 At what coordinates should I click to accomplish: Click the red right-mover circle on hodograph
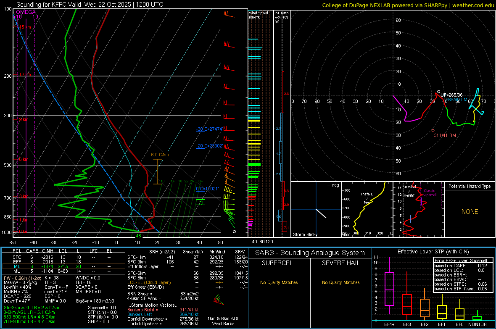coord(433,130)
